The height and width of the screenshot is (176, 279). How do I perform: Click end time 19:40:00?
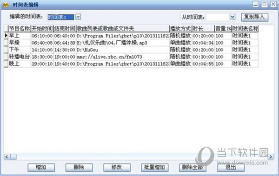[65, 63]
